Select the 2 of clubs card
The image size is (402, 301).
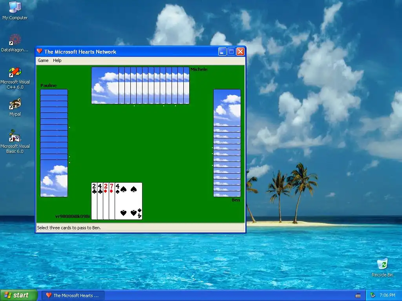click(94, 201)
